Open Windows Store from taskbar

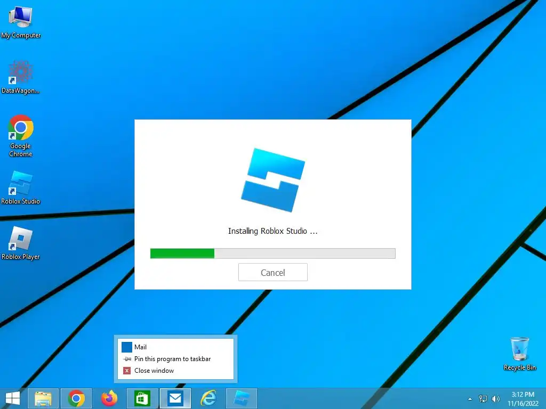(x=142, y=398)
